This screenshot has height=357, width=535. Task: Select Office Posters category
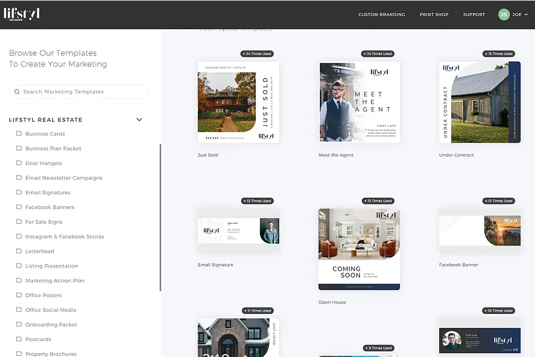[44, 295]
